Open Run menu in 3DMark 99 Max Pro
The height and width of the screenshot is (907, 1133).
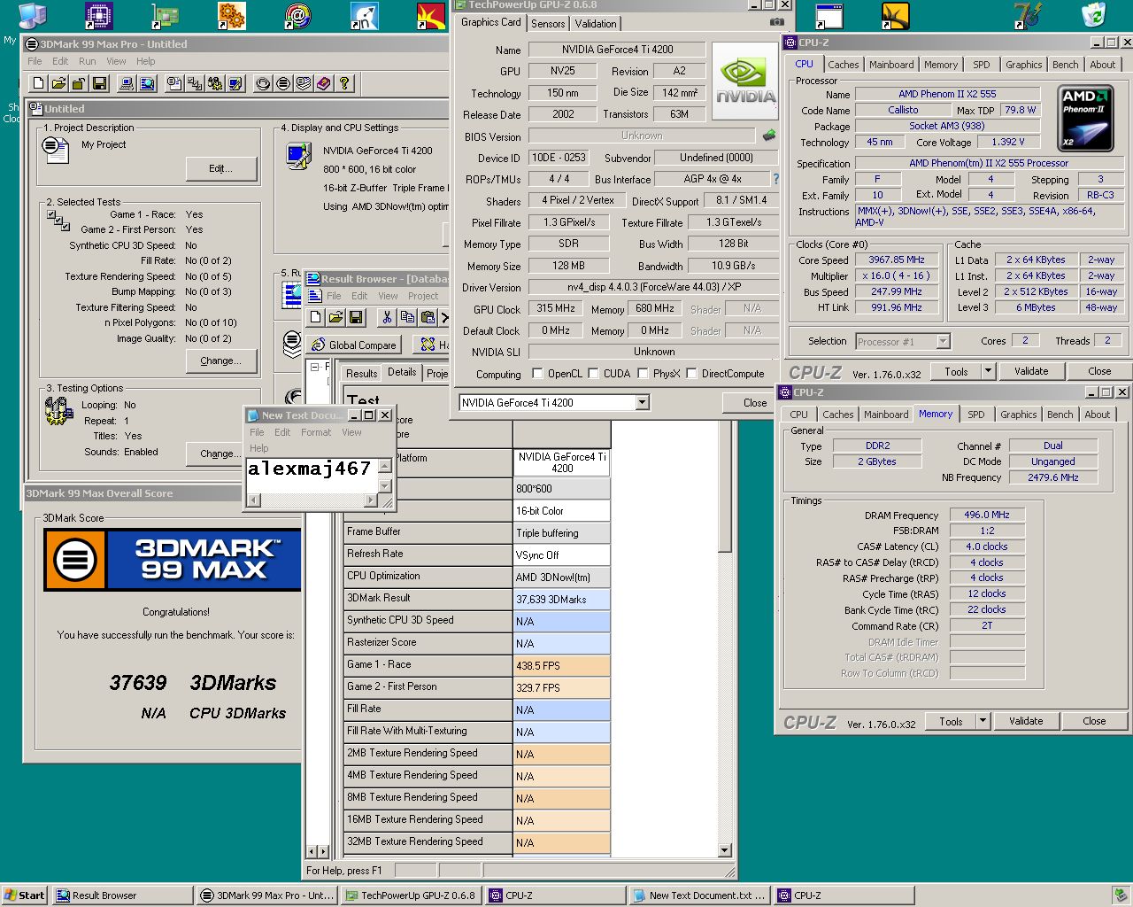[87, 61]
